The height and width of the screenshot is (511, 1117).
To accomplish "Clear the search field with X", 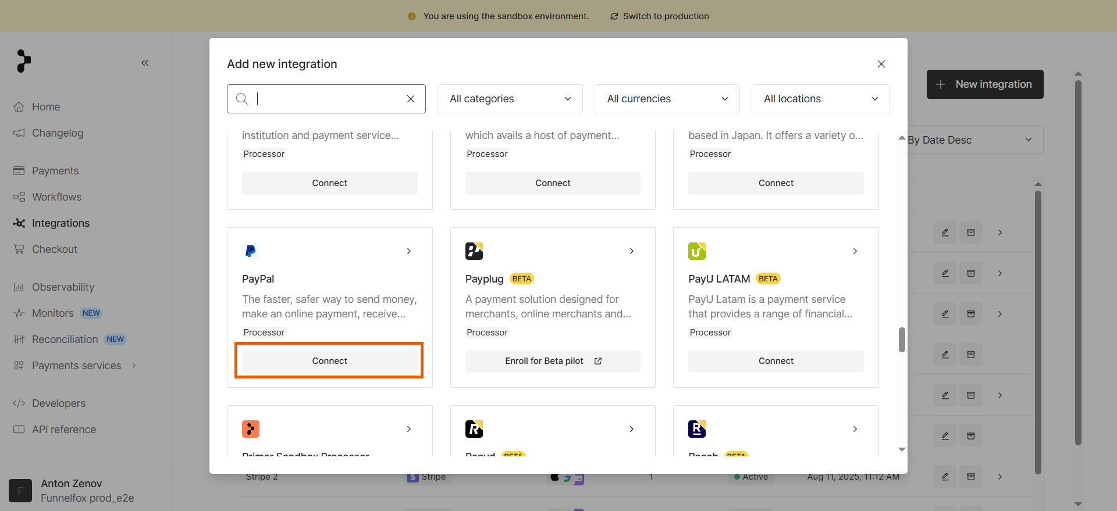I will 411,99.
